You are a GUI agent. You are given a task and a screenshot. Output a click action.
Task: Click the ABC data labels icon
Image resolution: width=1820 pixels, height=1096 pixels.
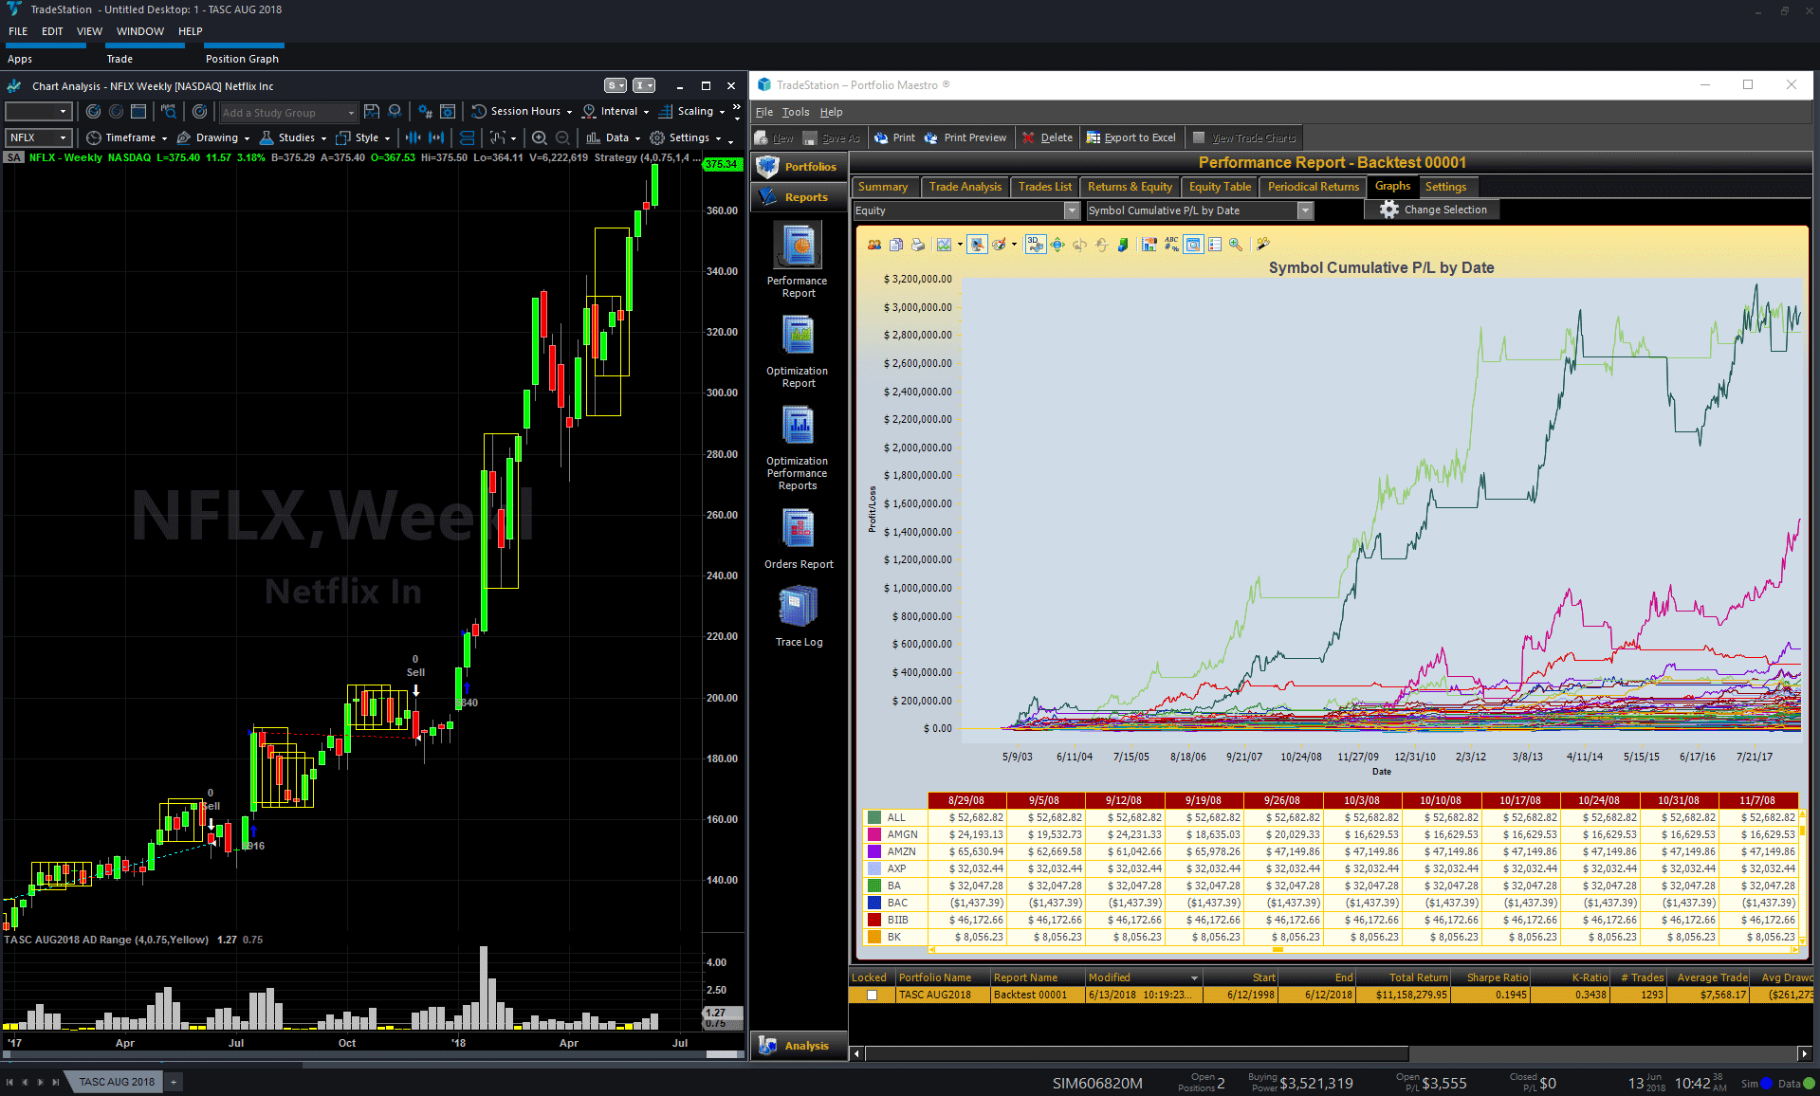click(1171, 245)
